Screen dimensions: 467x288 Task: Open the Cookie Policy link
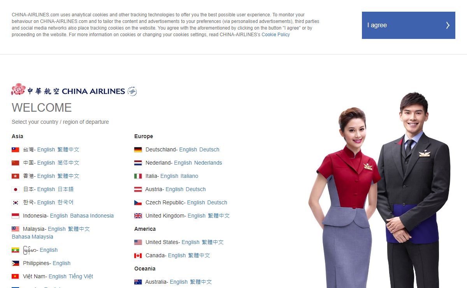pyautogui.click(x=276, y=35)
